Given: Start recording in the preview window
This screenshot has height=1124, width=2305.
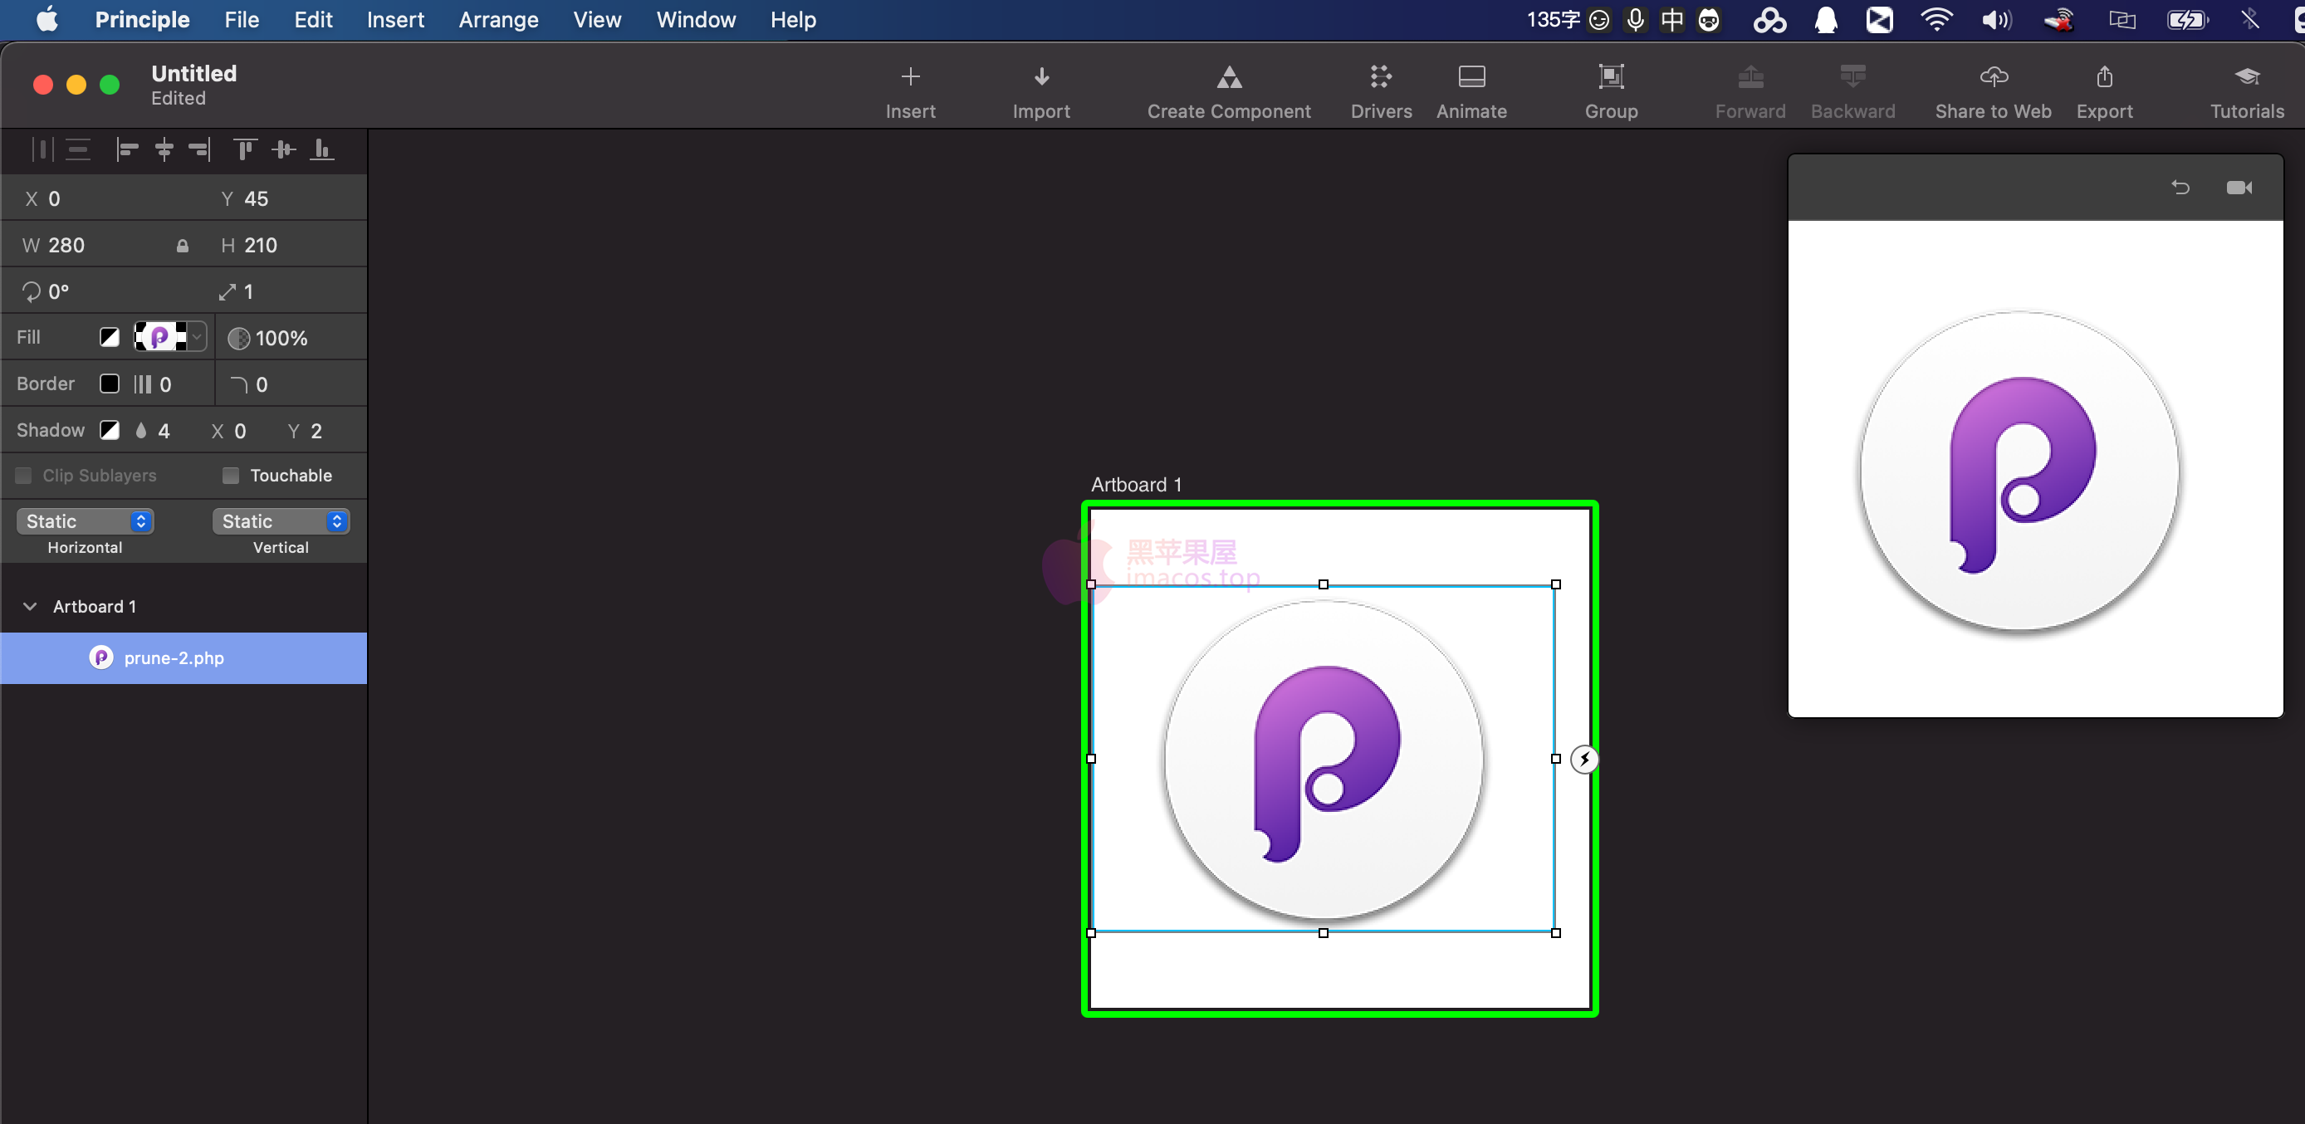Looking at the screenshot, I should [2240, 187].
